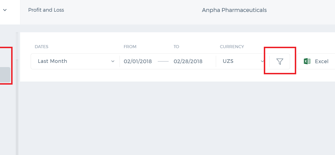The width and height of the screenshot is (335, 155).
Task: Select the From date 02/01/2018 field
Action: (x=138, y=61)
